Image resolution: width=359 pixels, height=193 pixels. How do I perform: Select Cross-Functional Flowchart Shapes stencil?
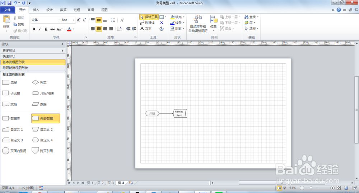click(33, 68)
